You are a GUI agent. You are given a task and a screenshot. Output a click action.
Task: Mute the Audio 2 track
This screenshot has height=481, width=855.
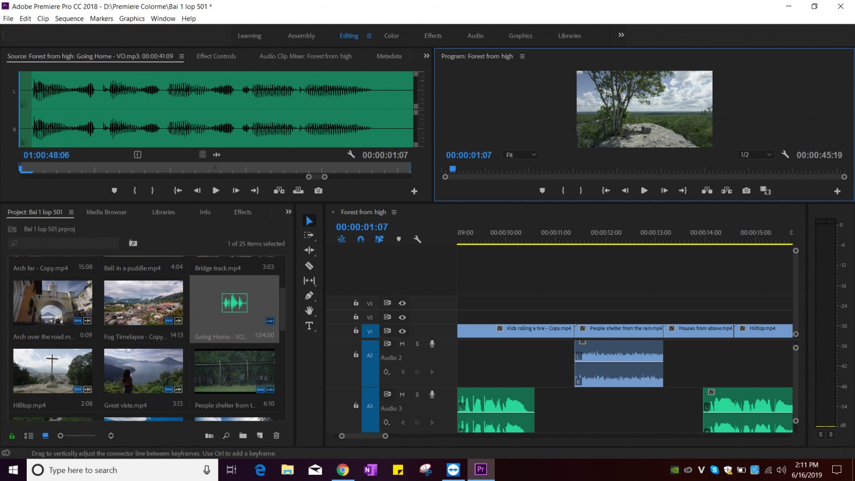402,344
